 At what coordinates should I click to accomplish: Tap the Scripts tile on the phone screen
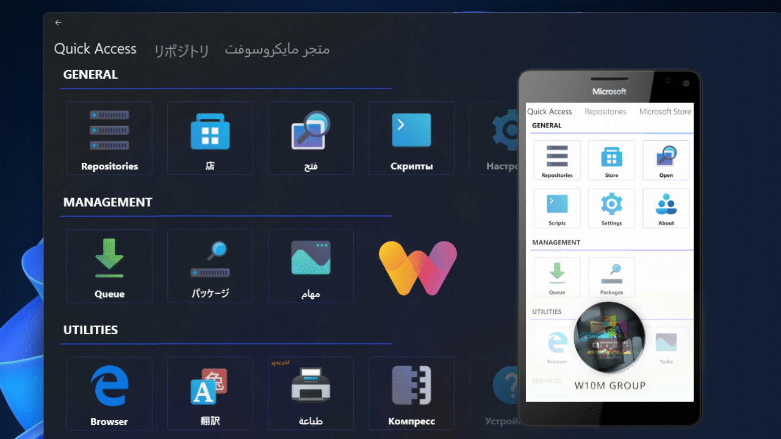(x=557, y=208)
